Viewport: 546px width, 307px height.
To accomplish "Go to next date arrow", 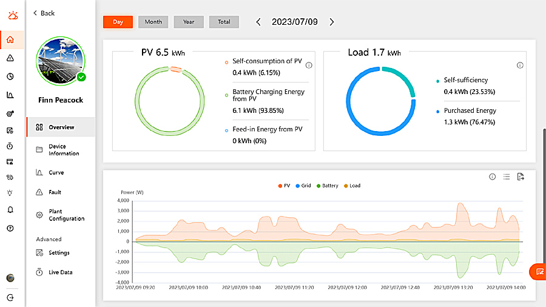I will 331,22.
